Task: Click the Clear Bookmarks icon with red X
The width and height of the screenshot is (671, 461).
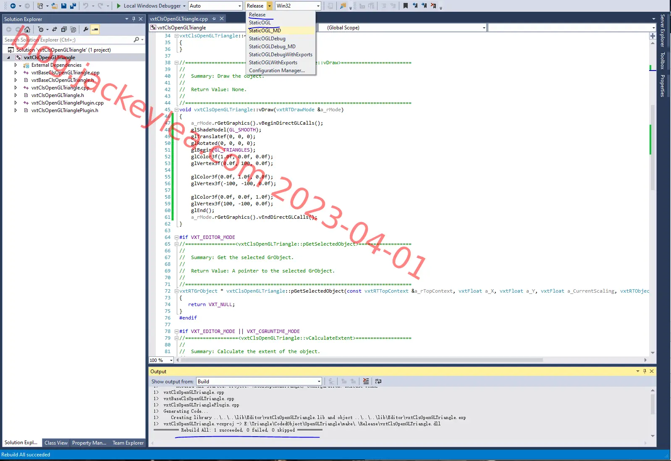Action: tap(433, 6)
